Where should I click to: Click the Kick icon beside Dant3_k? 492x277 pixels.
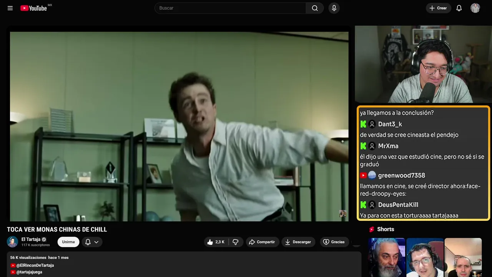[x=363, y=124]
